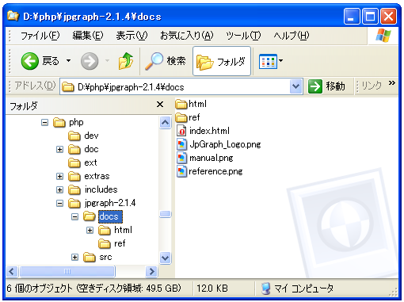Click the doc folder icon in tree

coord(74,150)
